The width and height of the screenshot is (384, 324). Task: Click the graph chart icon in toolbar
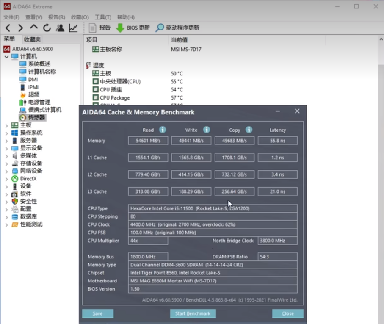pyautogui.click(x=73, y=28)
